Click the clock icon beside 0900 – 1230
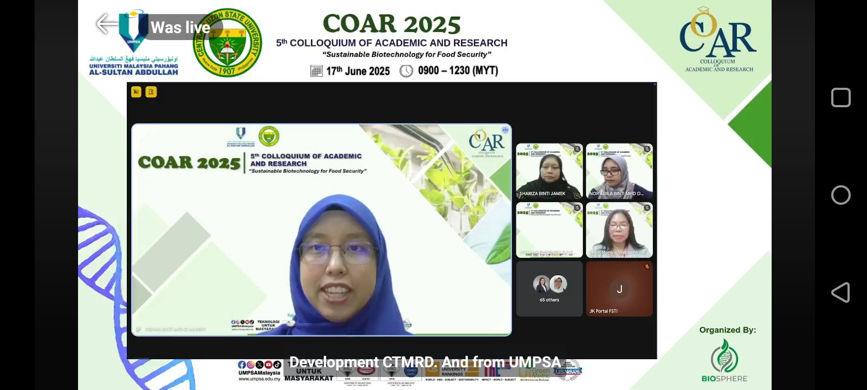The width and height of the screenshot is (867, 390). tap(406, 71)
